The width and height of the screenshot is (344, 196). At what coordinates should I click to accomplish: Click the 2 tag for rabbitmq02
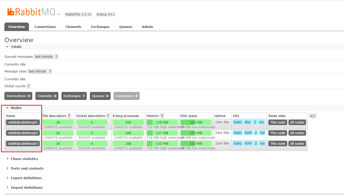coord(256,133)
